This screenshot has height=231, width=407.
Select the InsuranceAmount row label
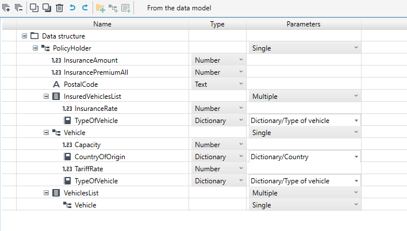coord(91,60)
